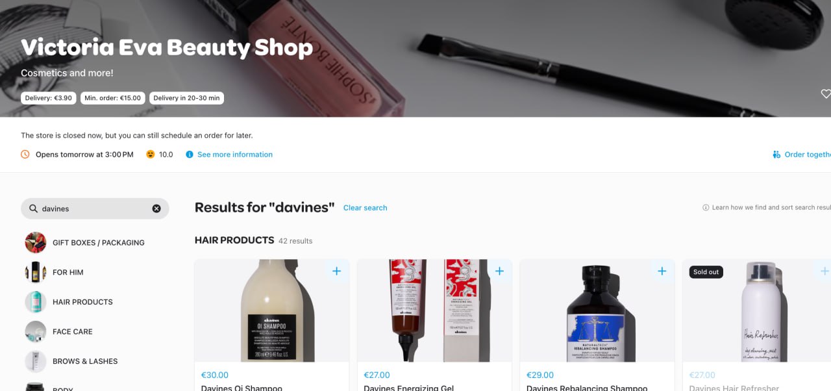The image size is (831, 391).
Task: Open Davines Oi Shampoo product image
Action: click(x=272, y=310)
